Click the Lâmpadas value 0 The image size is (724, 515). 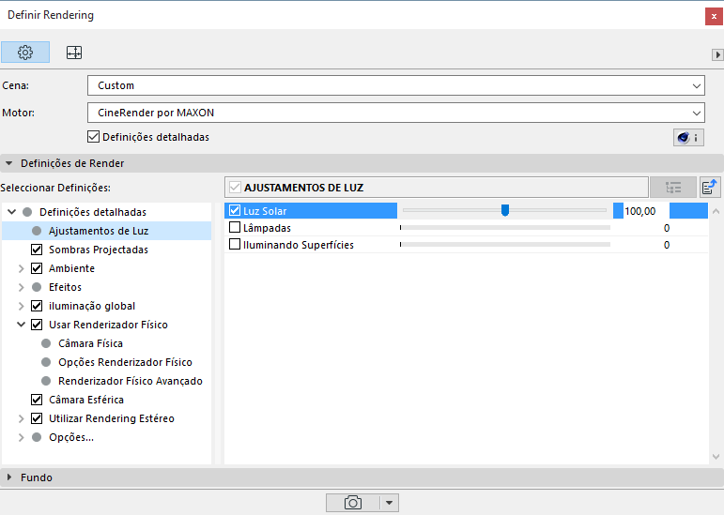coord(667,228)
